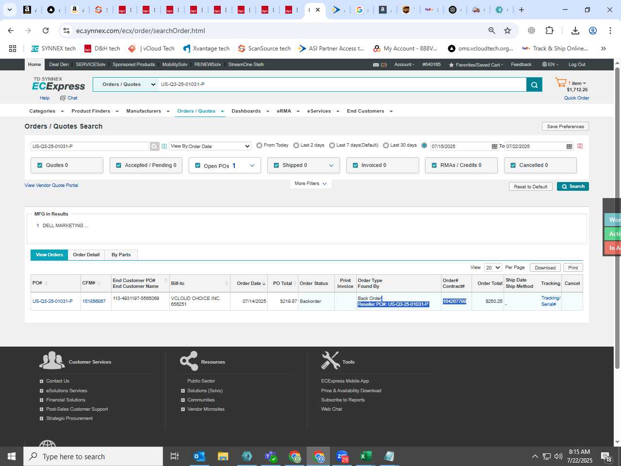Image resolution: width=621 pixels, height=466 pixels.
Task: Expand More Filters
Action: pos(310,183)
